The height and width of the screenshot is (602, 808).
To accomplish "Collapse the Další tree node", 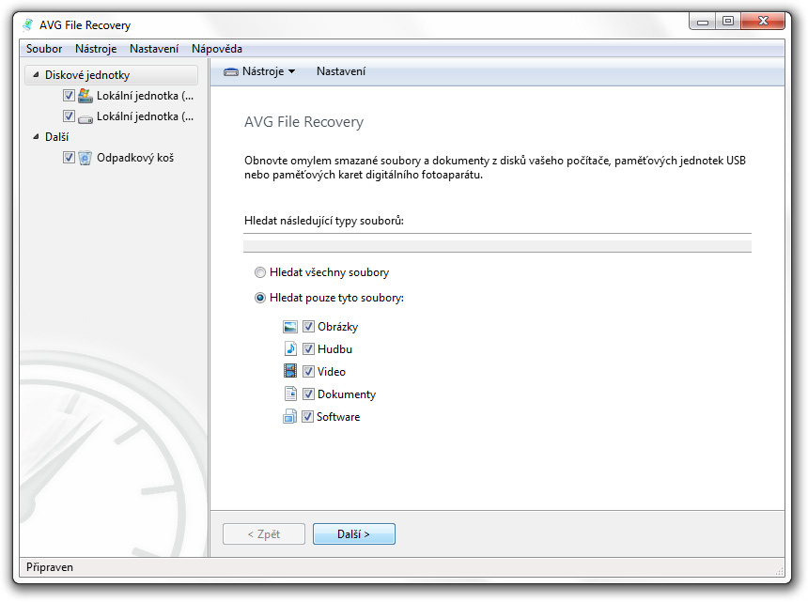I will point(36,137).
